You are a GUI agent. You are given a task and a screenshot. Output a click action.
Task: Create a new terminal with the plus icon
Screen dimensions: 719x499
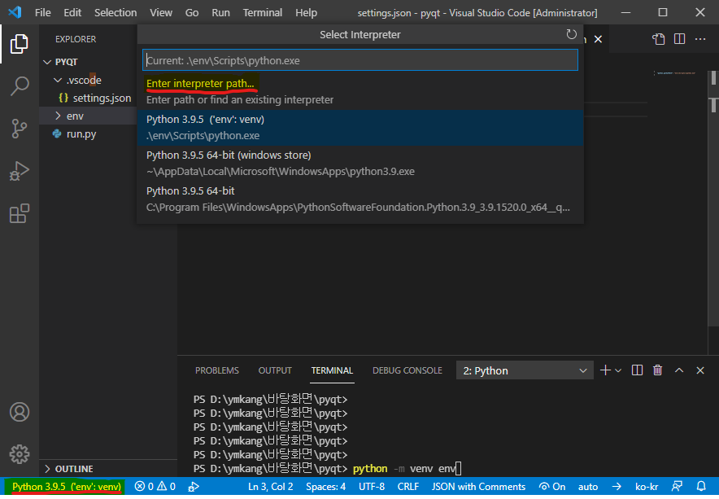[605, 370]
